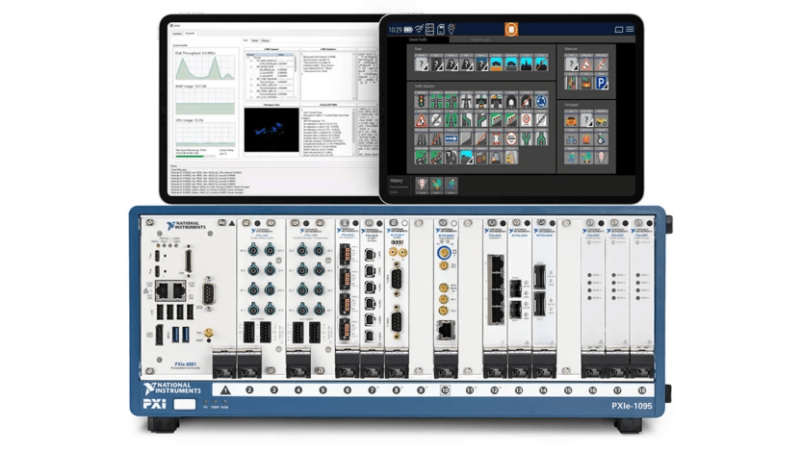Select the running pedestrian Participant tile

(x=572, y=158)
